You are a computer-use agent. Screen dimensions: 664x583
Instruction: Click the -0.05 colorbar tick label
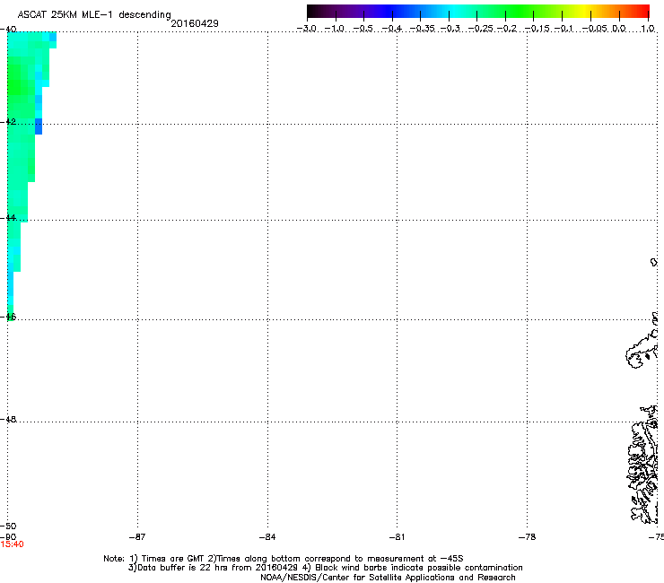point(595,29)
